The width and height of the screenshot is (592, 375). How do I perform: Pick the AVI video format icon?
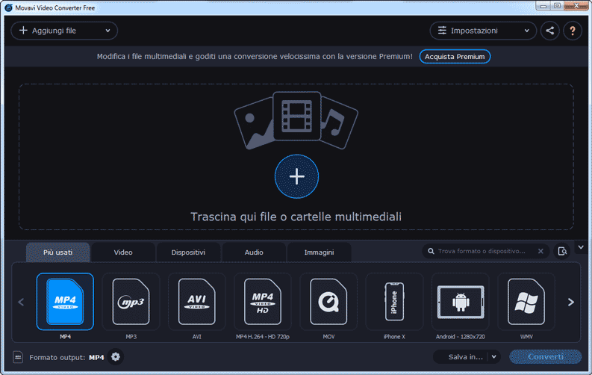tap(196, 301)
